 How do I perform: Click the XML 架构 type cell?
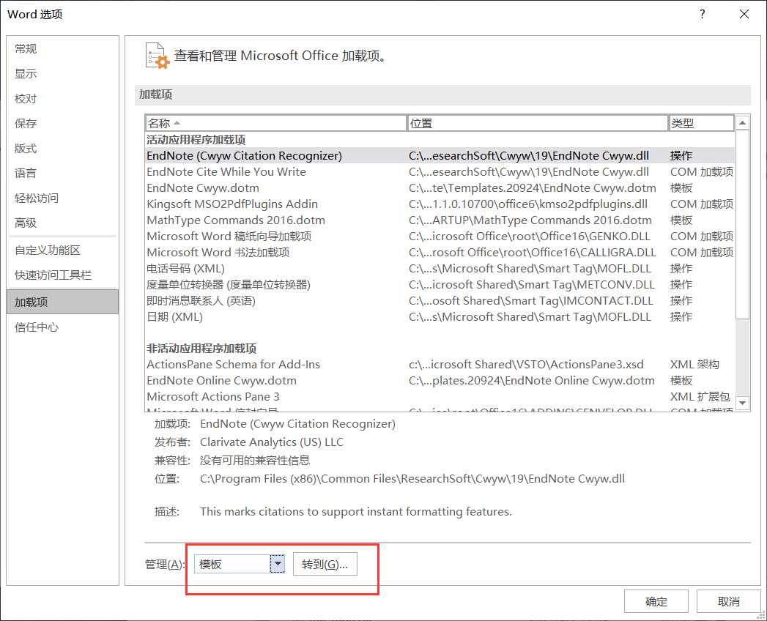click(x=694, y=364)
